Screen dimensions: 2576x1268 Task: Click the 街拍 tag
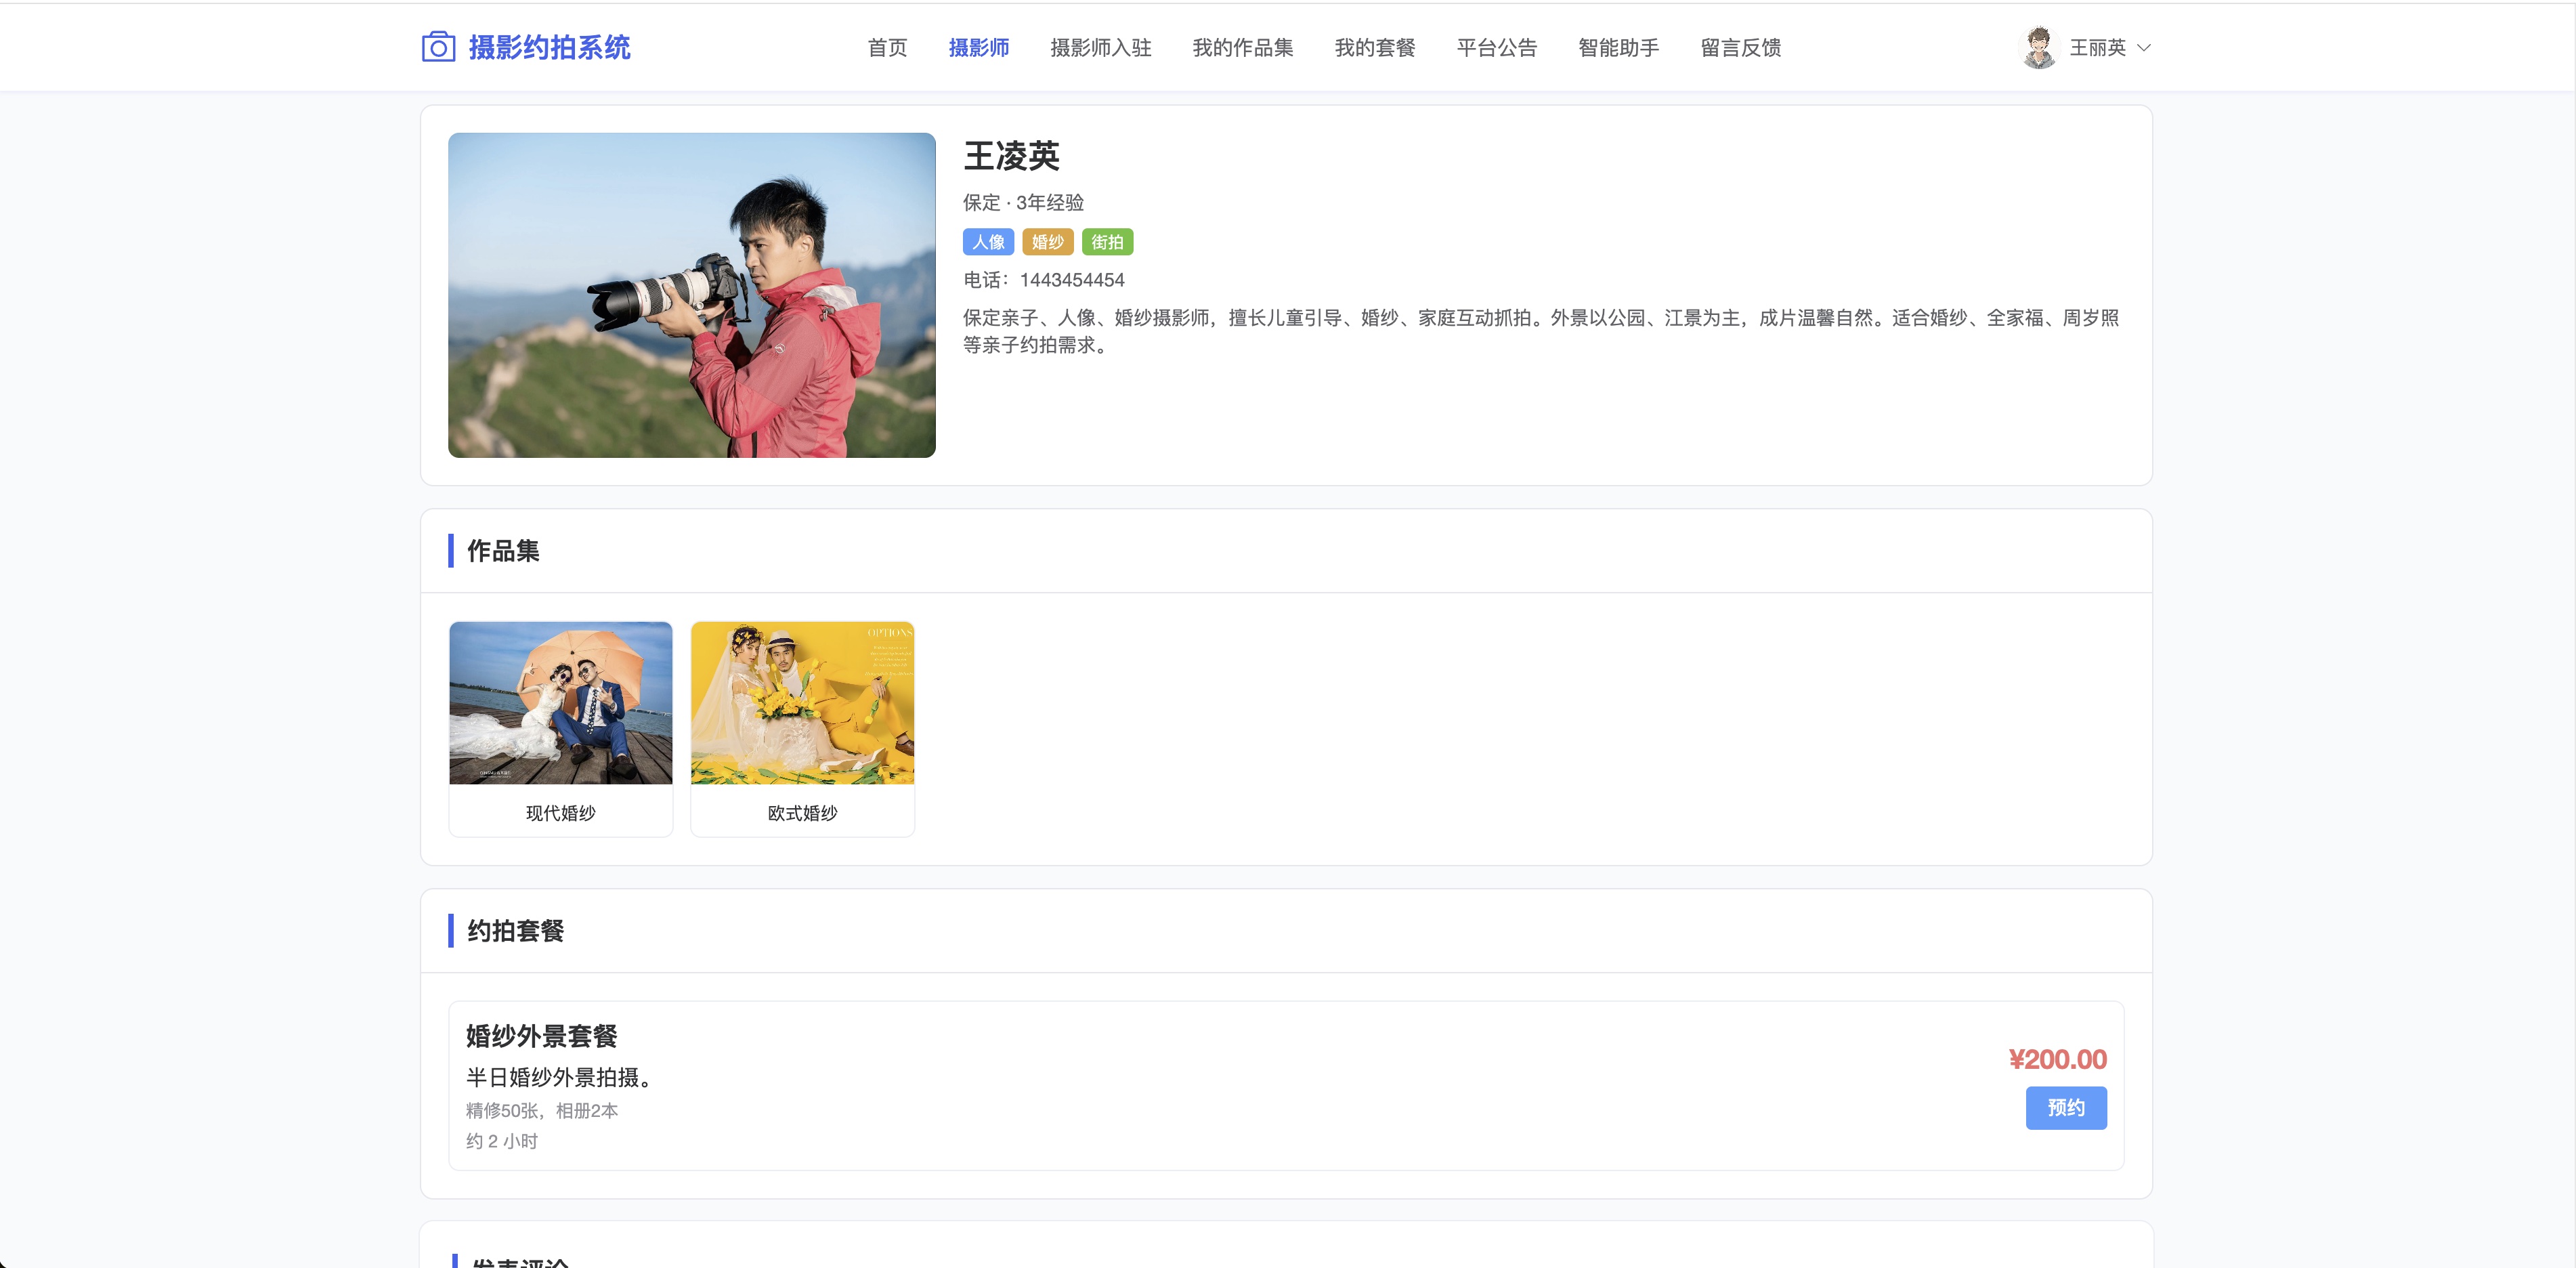(x=1107, y=242)
